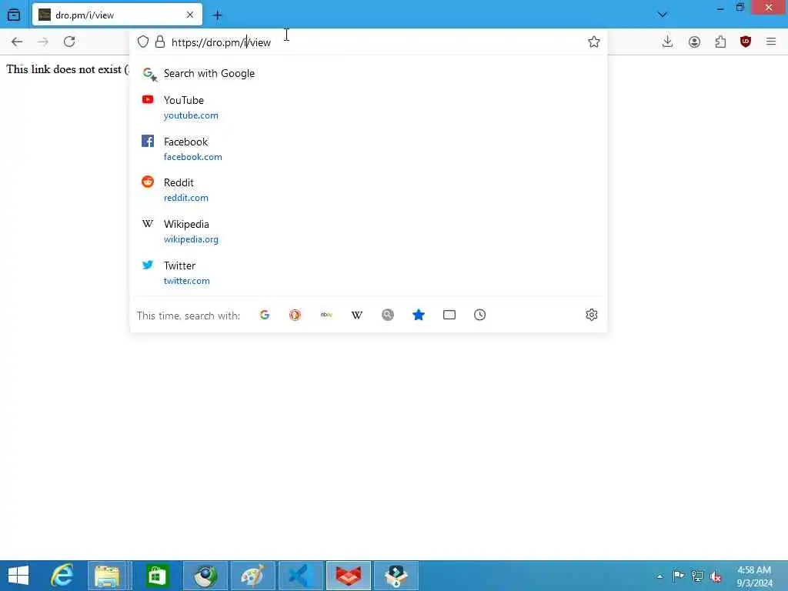Close the dro.pm/i/view tab
788x591 pixels.
[x=190, y=15]
